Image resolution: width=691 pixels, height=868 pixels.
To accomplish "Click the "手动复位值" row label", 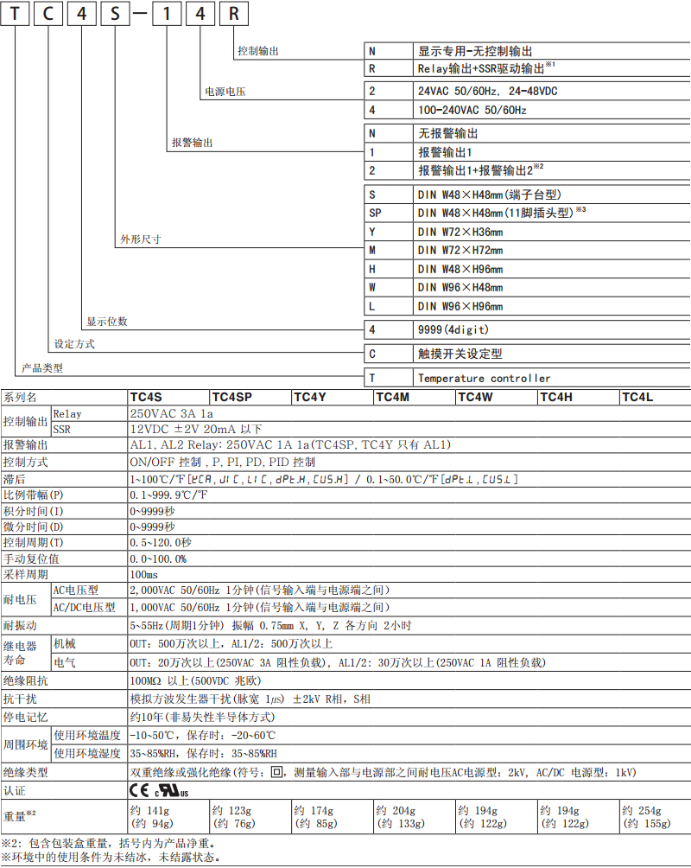I will click(x=31, y=558).
